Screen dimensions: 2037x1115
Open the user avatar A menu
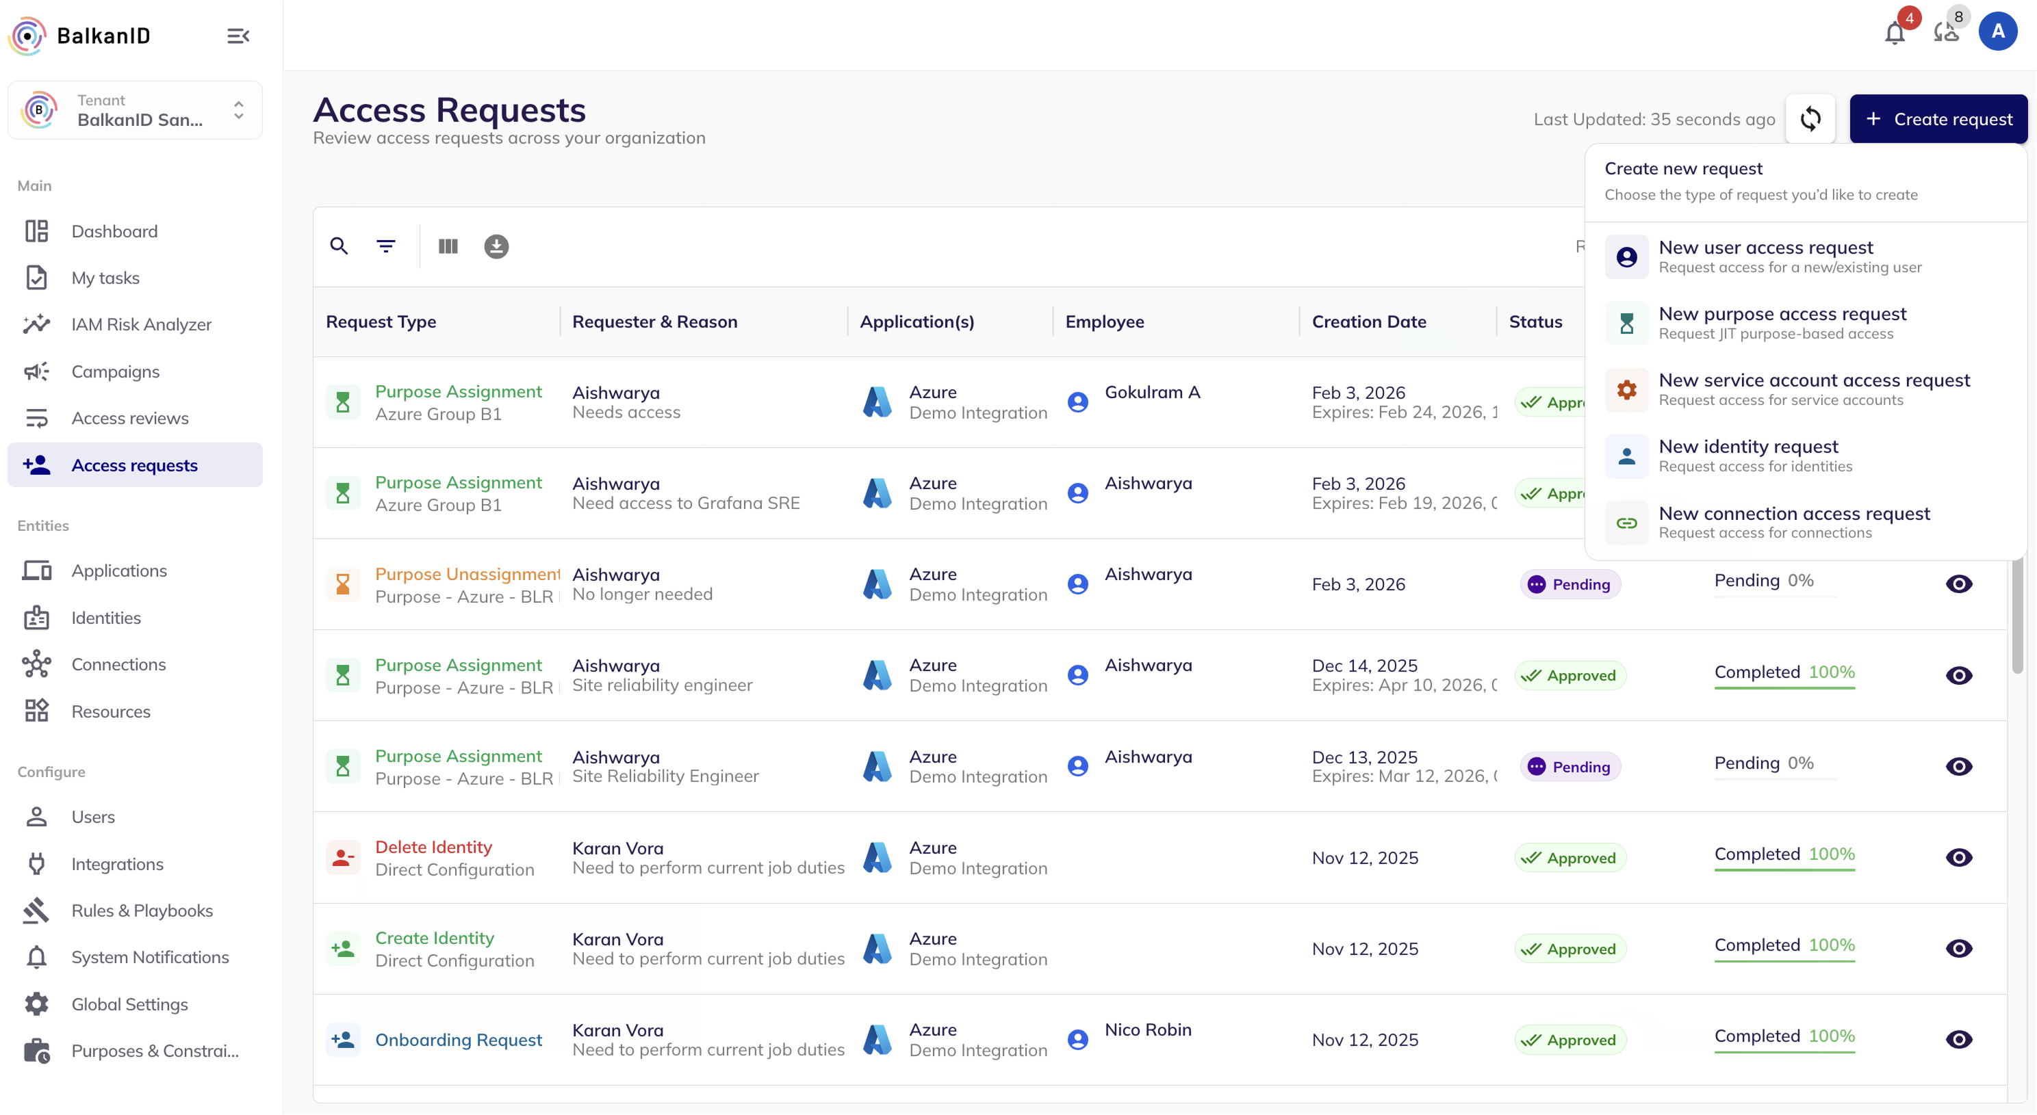coord(1997,31)
